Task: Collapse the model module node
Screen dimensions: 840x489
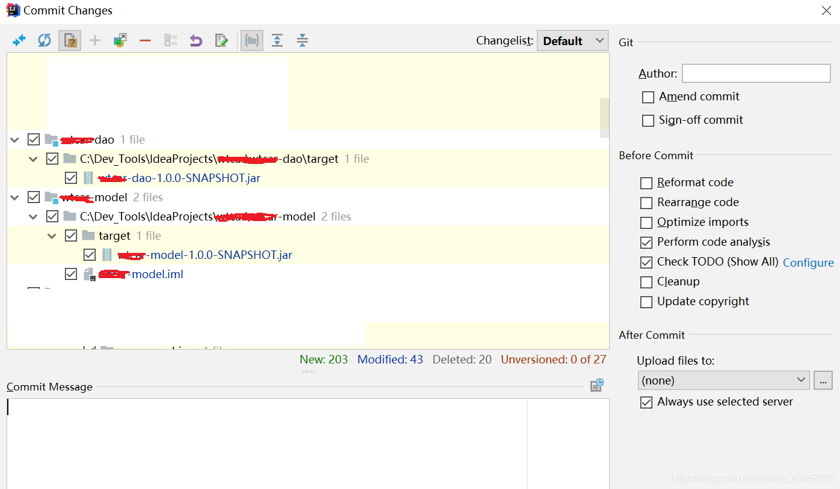Action: click(x=14, y=197)
